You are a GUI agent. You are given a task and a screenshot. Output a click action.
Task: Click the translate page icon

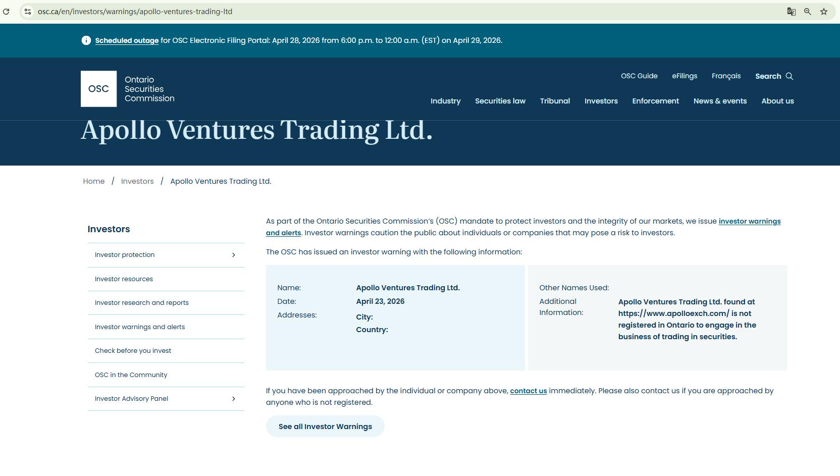(792, 12)
